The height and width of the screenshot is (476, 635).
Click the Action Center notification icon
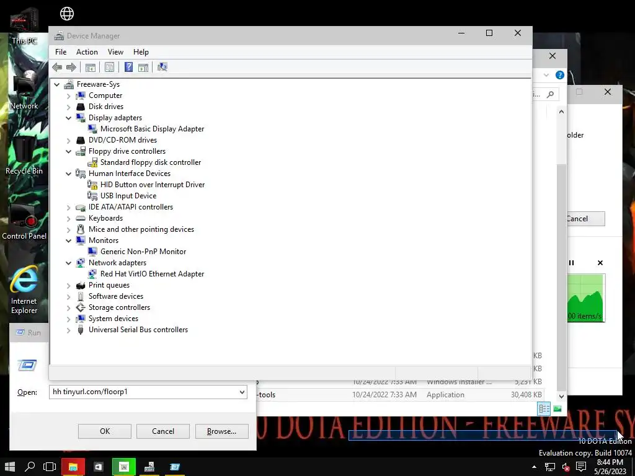[581, 467]
